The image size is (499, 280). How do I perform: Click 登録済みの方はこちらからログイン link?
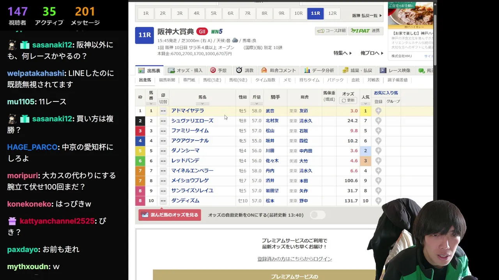point(295,259)
